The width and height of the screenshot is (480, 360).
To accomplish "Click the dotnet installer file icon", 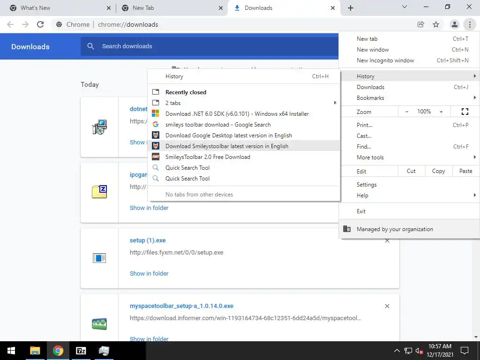I will 99,127.
